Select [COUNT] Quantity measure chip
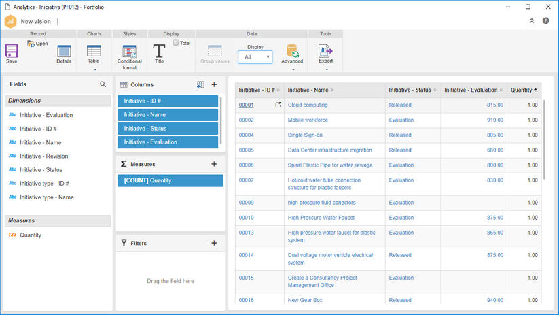The image size is (559, 315). click(x=170, y=180)
